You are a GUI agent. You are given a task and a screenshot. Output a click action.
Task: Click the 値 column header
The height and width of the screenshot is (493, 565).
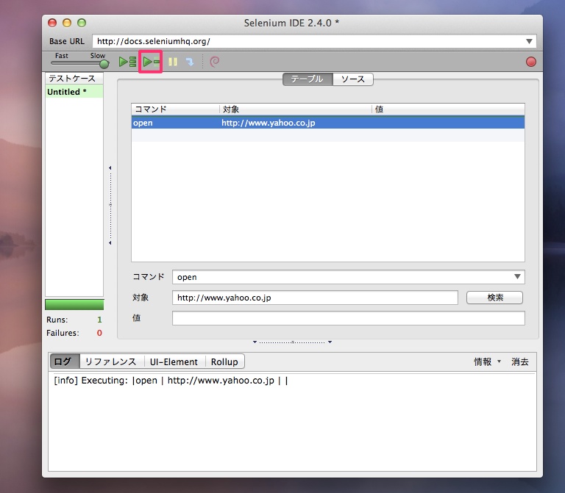pyautogui.click(x=448, y=109)
